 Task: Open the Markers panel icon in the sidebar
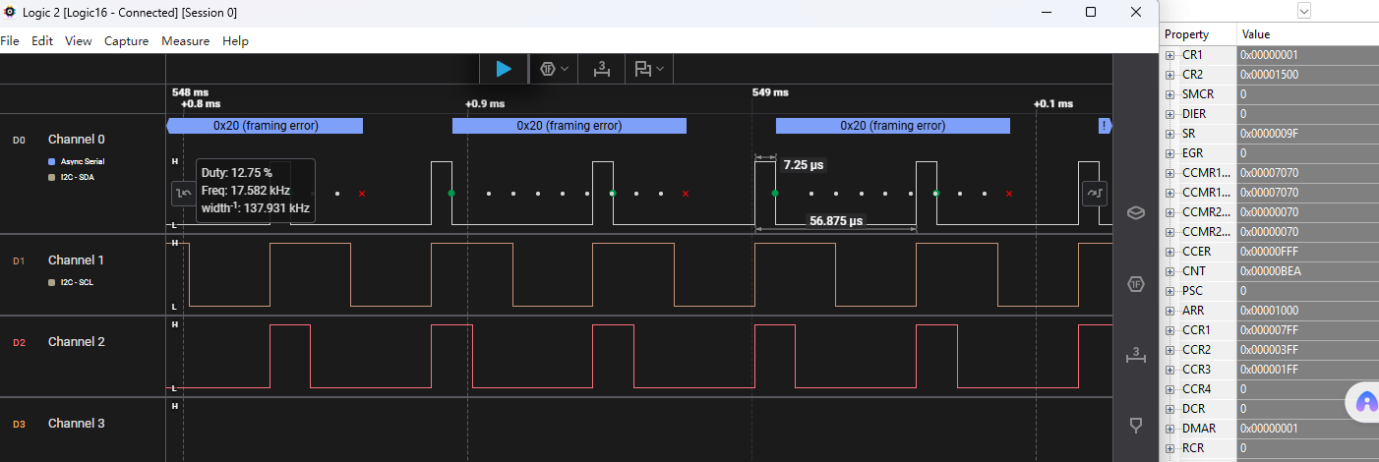[x=1135, y=426]
